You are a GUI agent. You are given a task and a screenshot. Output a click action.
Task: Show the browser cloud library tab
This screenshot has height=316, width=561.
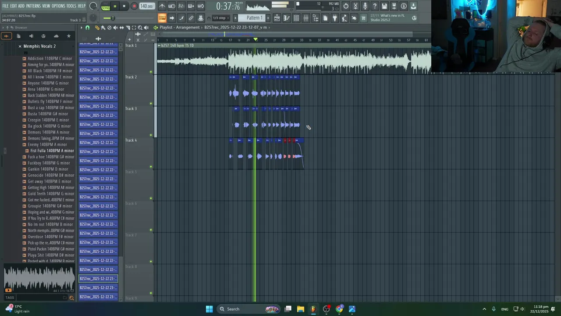coord(56,36)
